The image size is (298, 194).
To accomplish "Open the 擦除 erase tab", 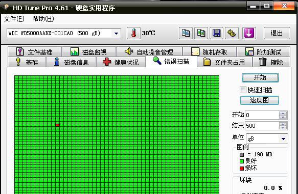I will (x=271, y=62).
